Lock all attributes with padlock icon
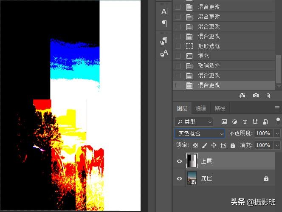Screen dimensions: 282x212 coord(233,145)
